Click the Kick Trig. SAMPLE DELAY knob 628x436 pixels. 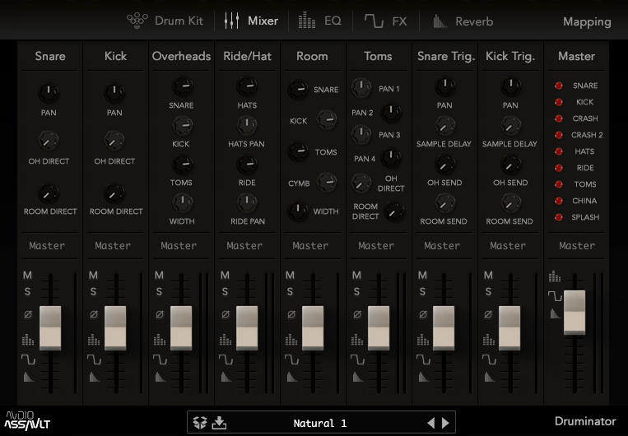tap(510, 126)
